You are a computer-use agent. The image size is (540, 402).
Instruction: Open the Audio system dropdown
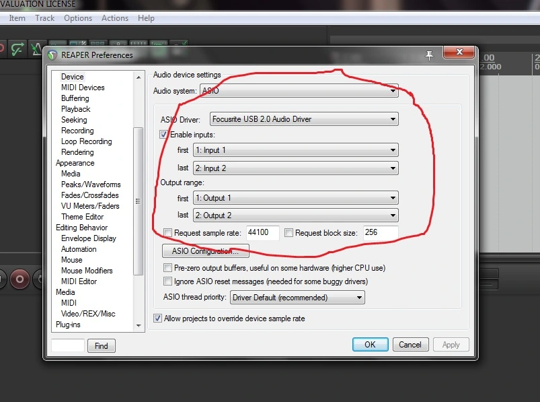click(299, 91)
